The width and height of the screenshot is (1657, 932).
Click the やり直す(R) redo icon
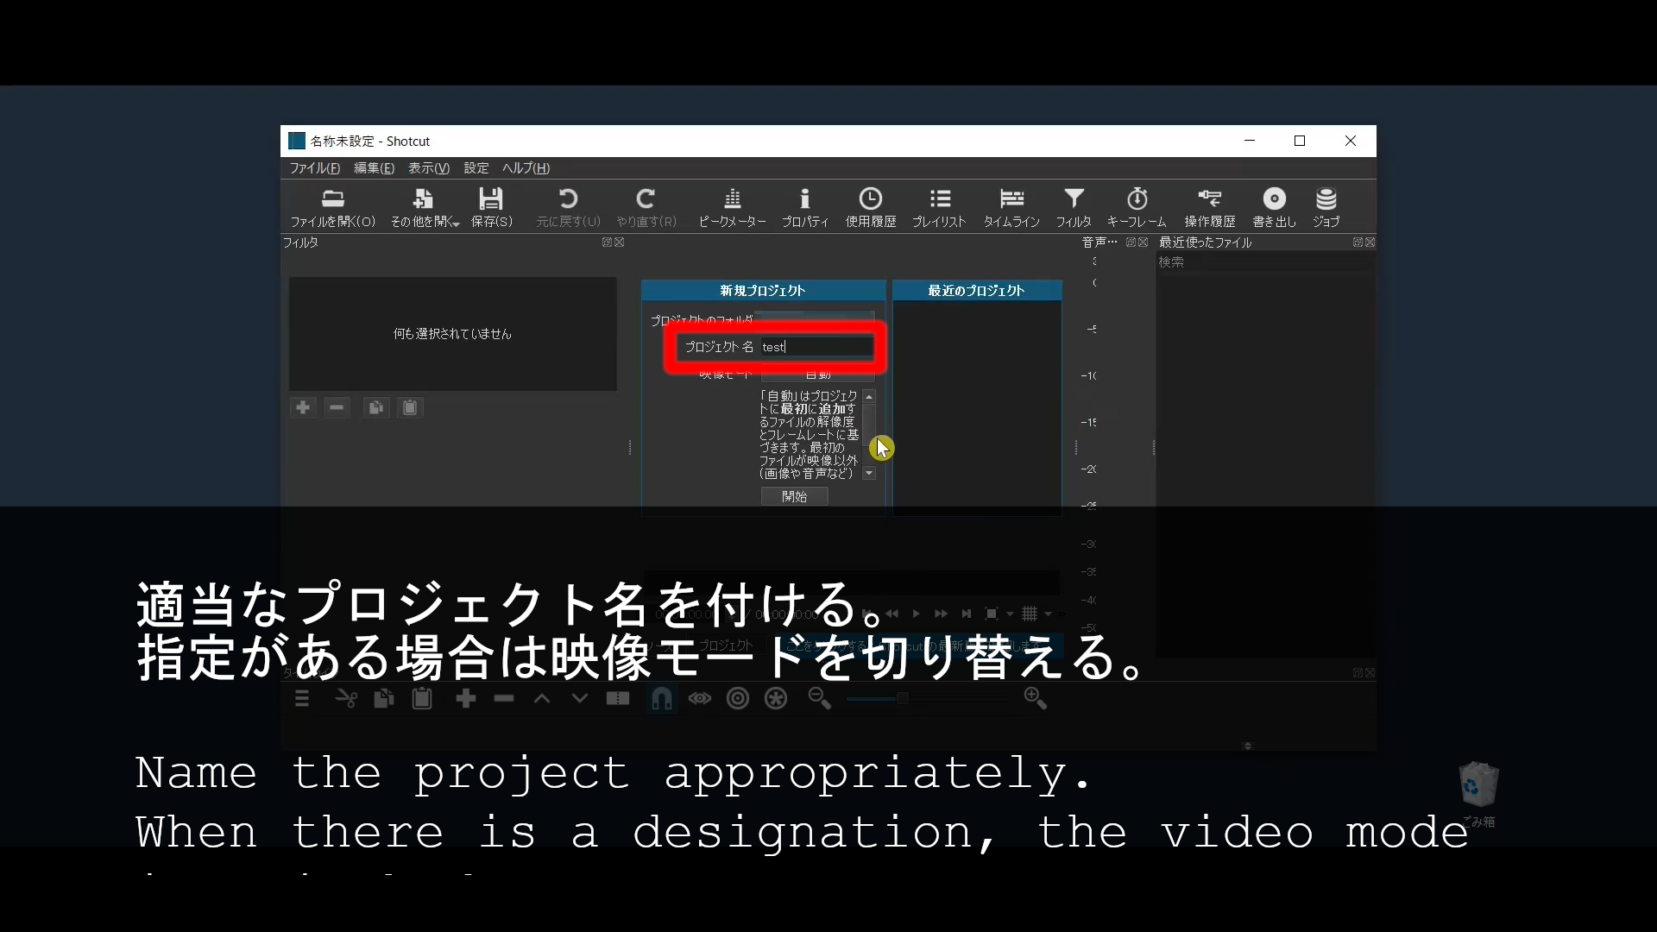tap(646, 208)
